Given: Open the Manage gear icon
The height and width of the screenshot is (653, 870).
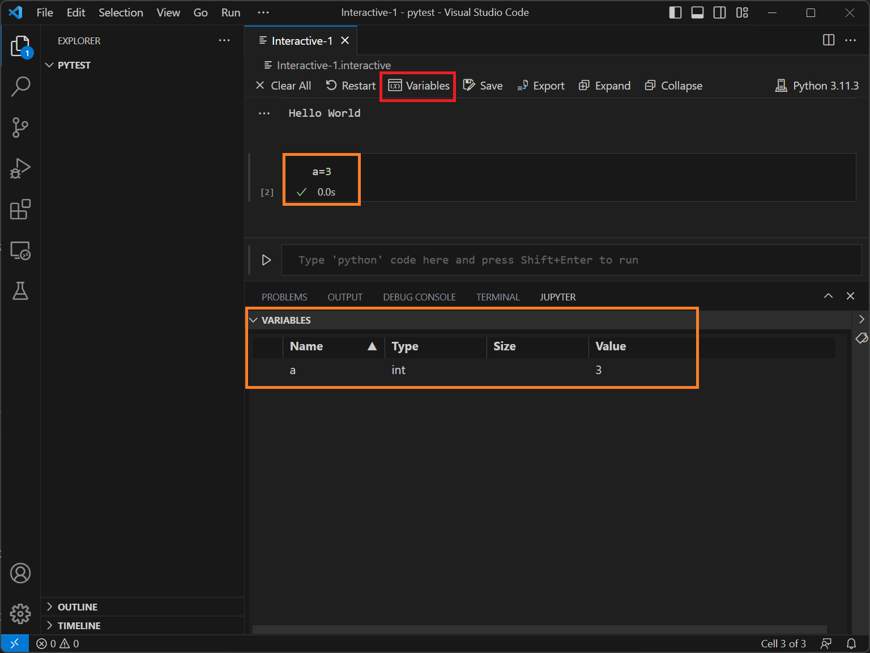Looking at the screenshot, I should pos(20,613).
